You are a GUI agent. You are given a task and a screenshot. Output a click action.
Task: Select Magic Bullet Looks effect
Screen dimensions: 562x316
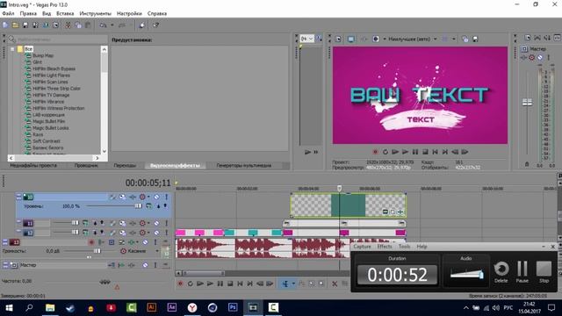[51, 128]
